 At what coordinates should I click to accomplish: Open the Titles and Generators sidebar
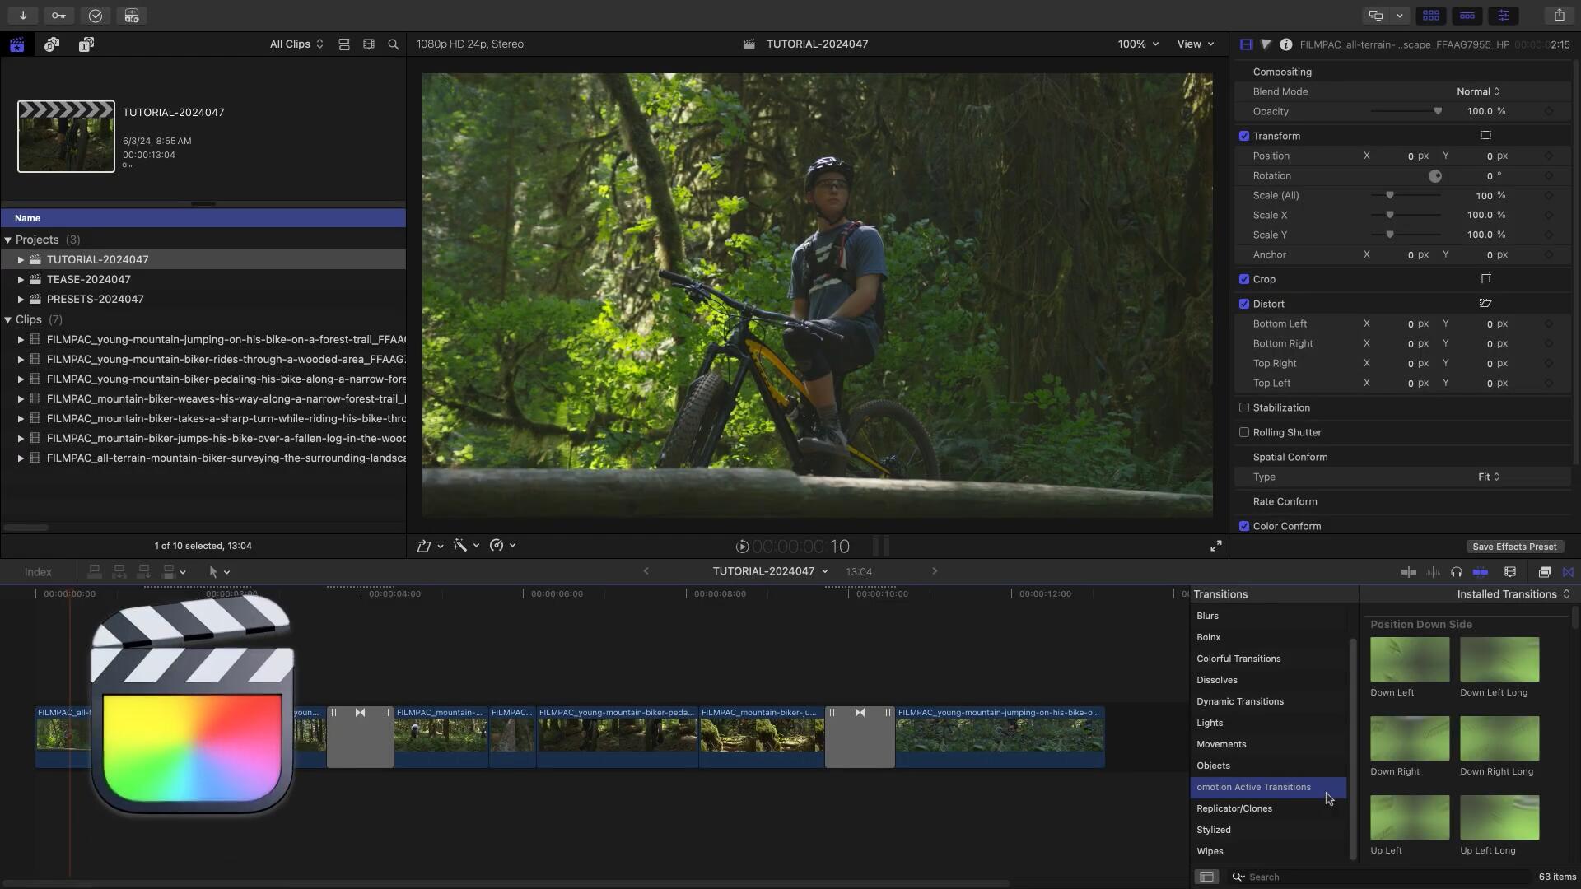pos(86,44)
